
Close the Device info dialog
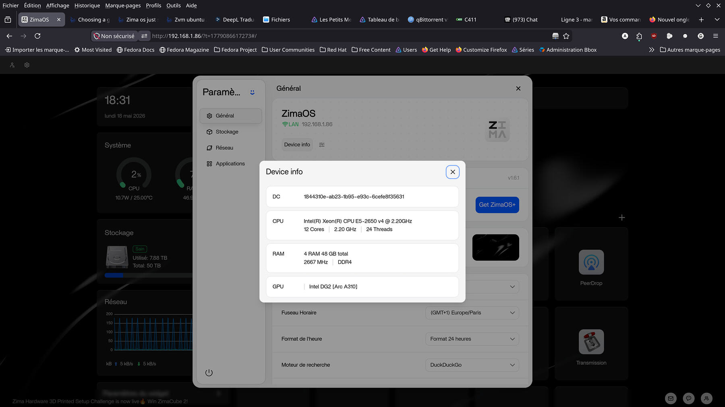click(453, 172)
